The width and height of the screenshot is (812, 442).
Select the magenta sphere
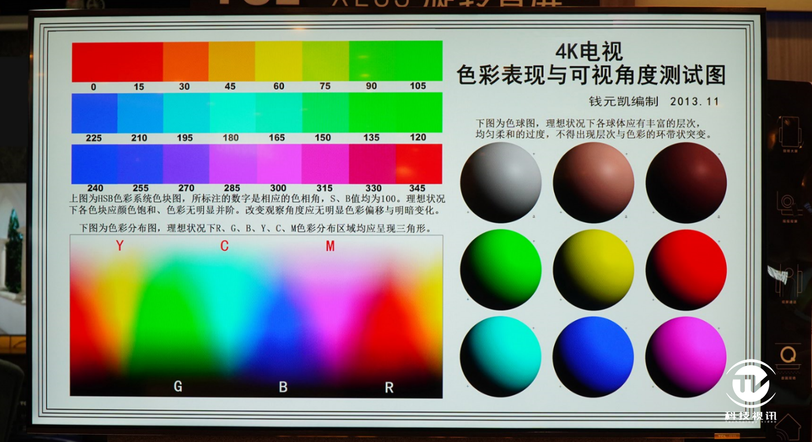pos(686,356)
